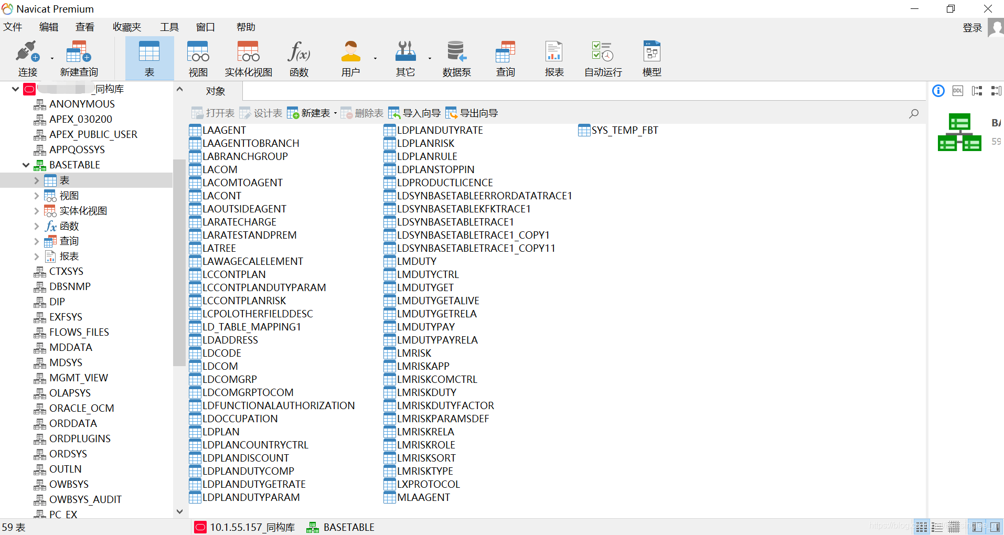Viewport: 1004px width, 535px height.
Task: Click the search magnifier in object list
Action: (914, 113)
